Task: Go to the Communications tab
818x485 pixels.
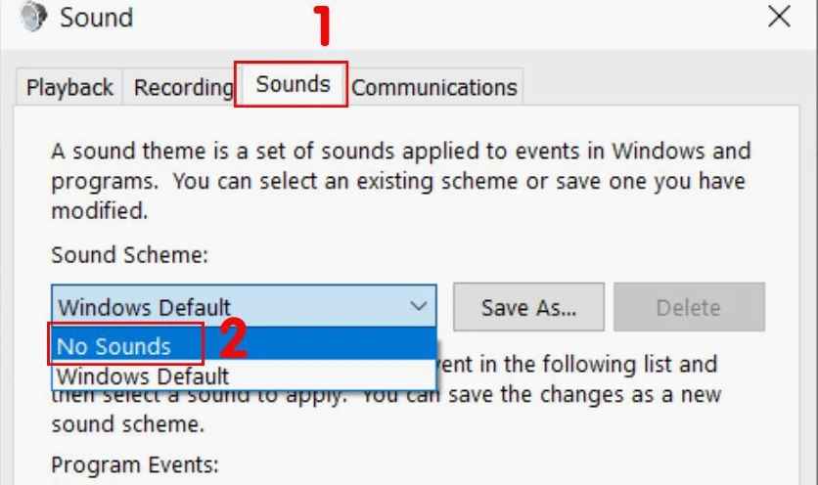Action: coord(433,87)
